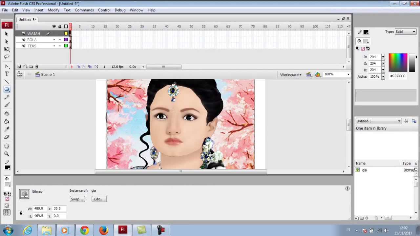Viewport: 420px width, 236px height.
Task: Open the Stroke color swatch in Color panel
Action: tap(366, 32)
